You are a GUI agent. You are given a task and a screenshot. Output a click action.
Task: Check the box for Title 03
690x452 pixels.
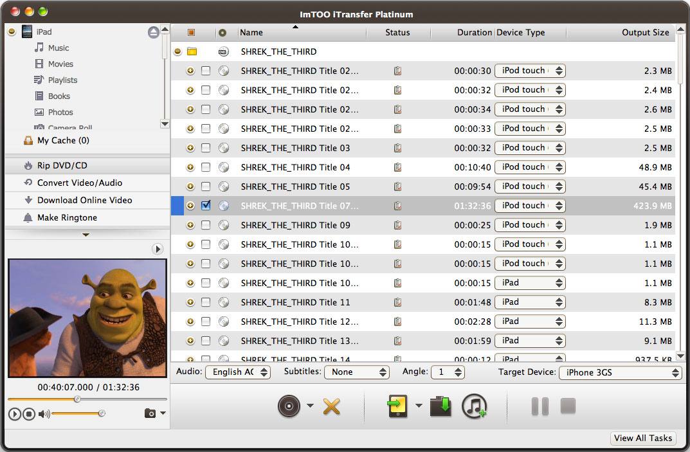click(206, 148)
